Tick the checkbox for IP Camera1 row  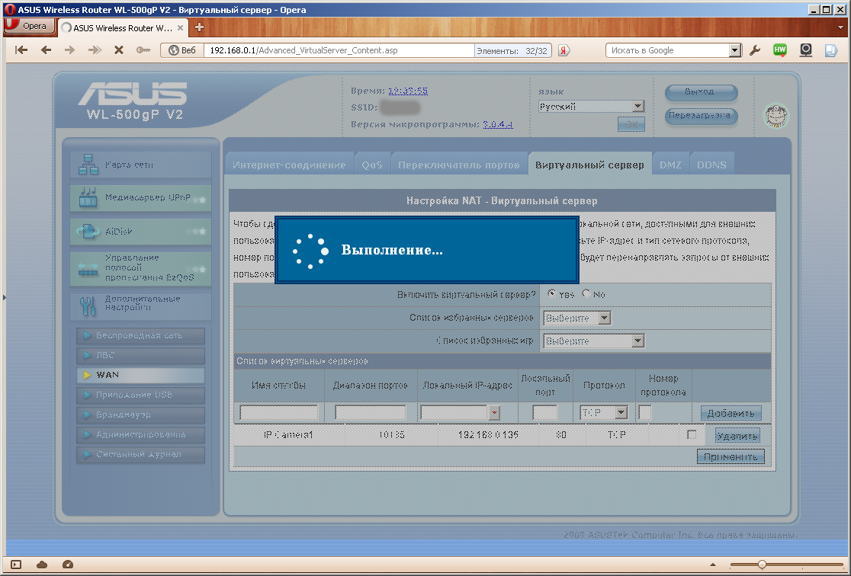[692, 434]
